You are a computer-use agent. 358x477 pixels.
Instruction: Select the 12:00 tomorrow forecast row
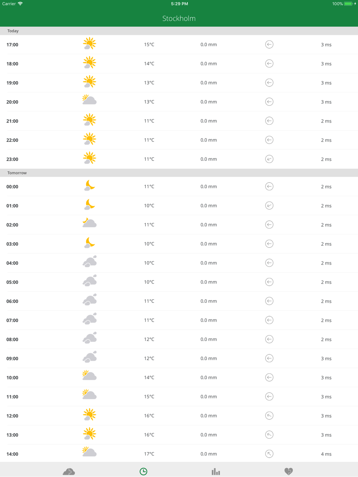[x=179, y=416]
